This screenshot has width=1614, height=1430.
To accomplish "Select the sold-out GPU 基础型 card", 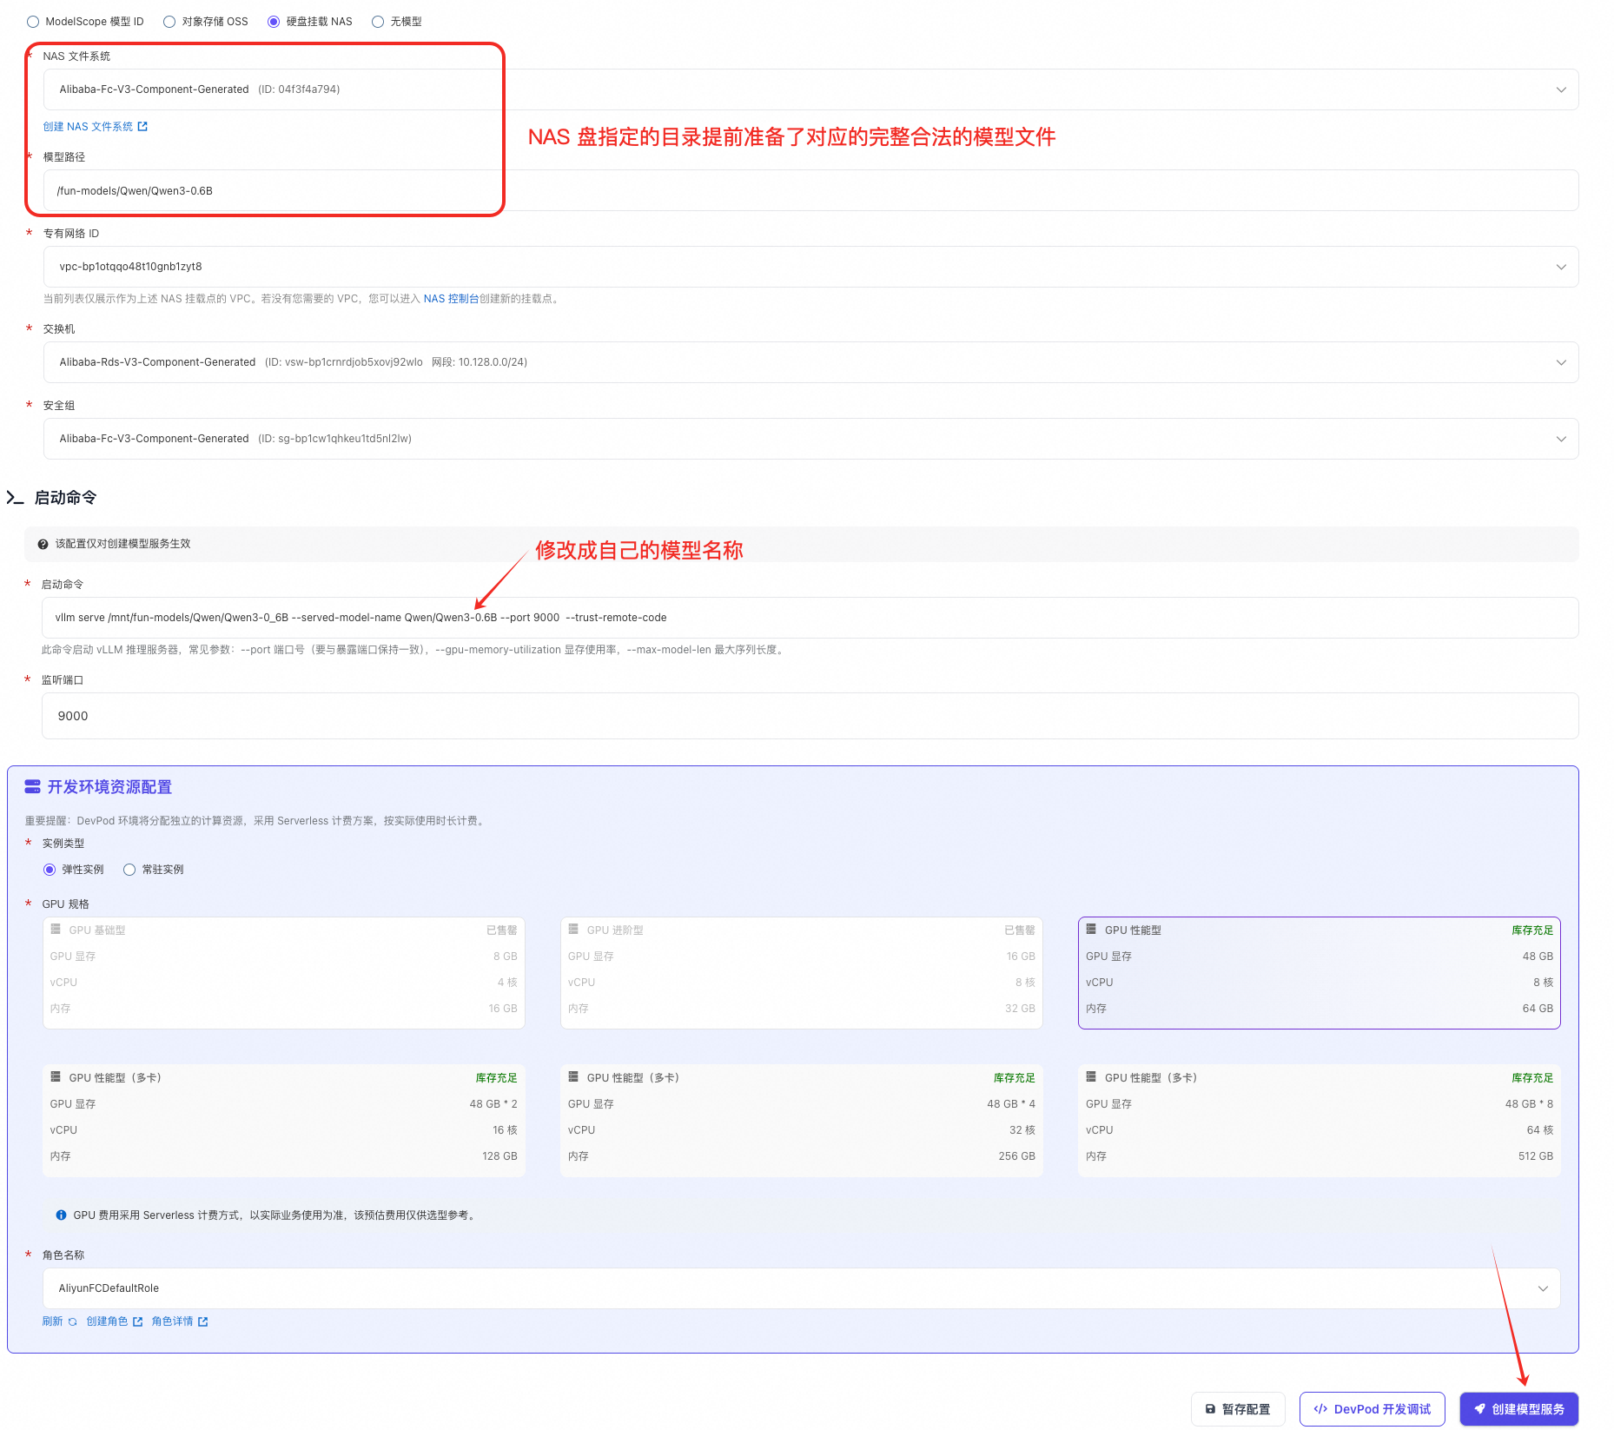I will (284, 973).
